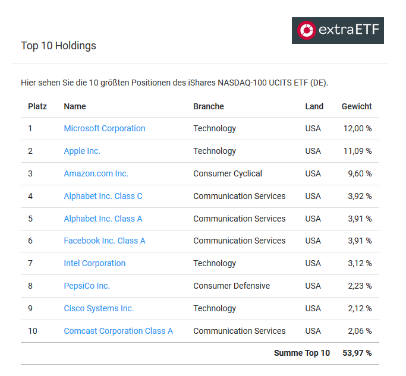This screenshot has height=376, width=406.
Task: View Facebook Inc. Class A details
Action: click(x=105, y=241)
